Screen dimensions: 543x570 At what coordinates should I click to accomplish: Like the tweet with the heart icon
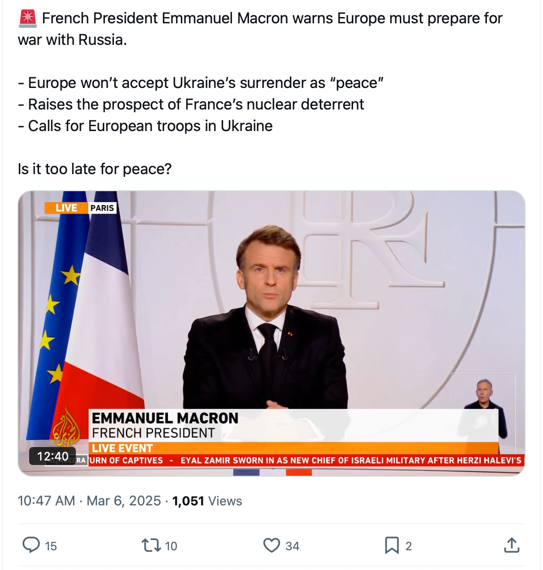(x=271, y=545)
